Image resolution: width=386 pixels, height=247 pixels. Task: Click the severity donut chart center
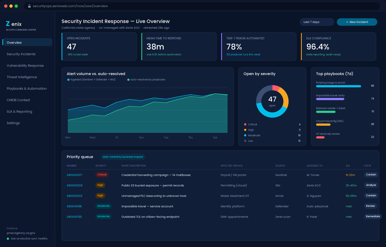(272, 101)
